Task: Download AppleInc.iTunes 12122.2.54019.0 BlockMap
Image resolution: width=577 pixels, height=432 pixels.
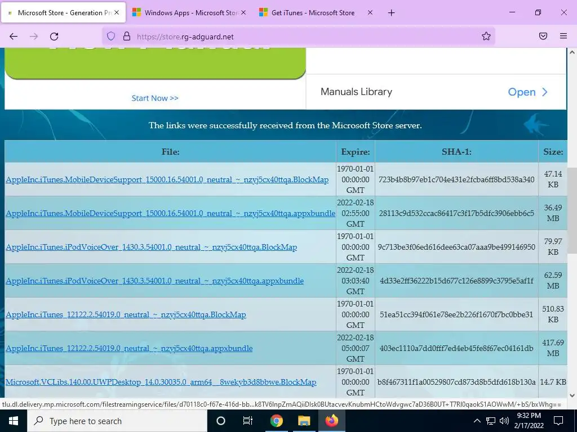Action: [x=126, y=315]
